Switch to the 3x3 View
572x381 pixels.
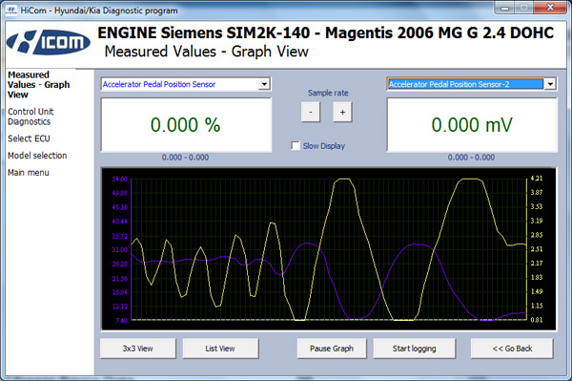coord(138,349)
